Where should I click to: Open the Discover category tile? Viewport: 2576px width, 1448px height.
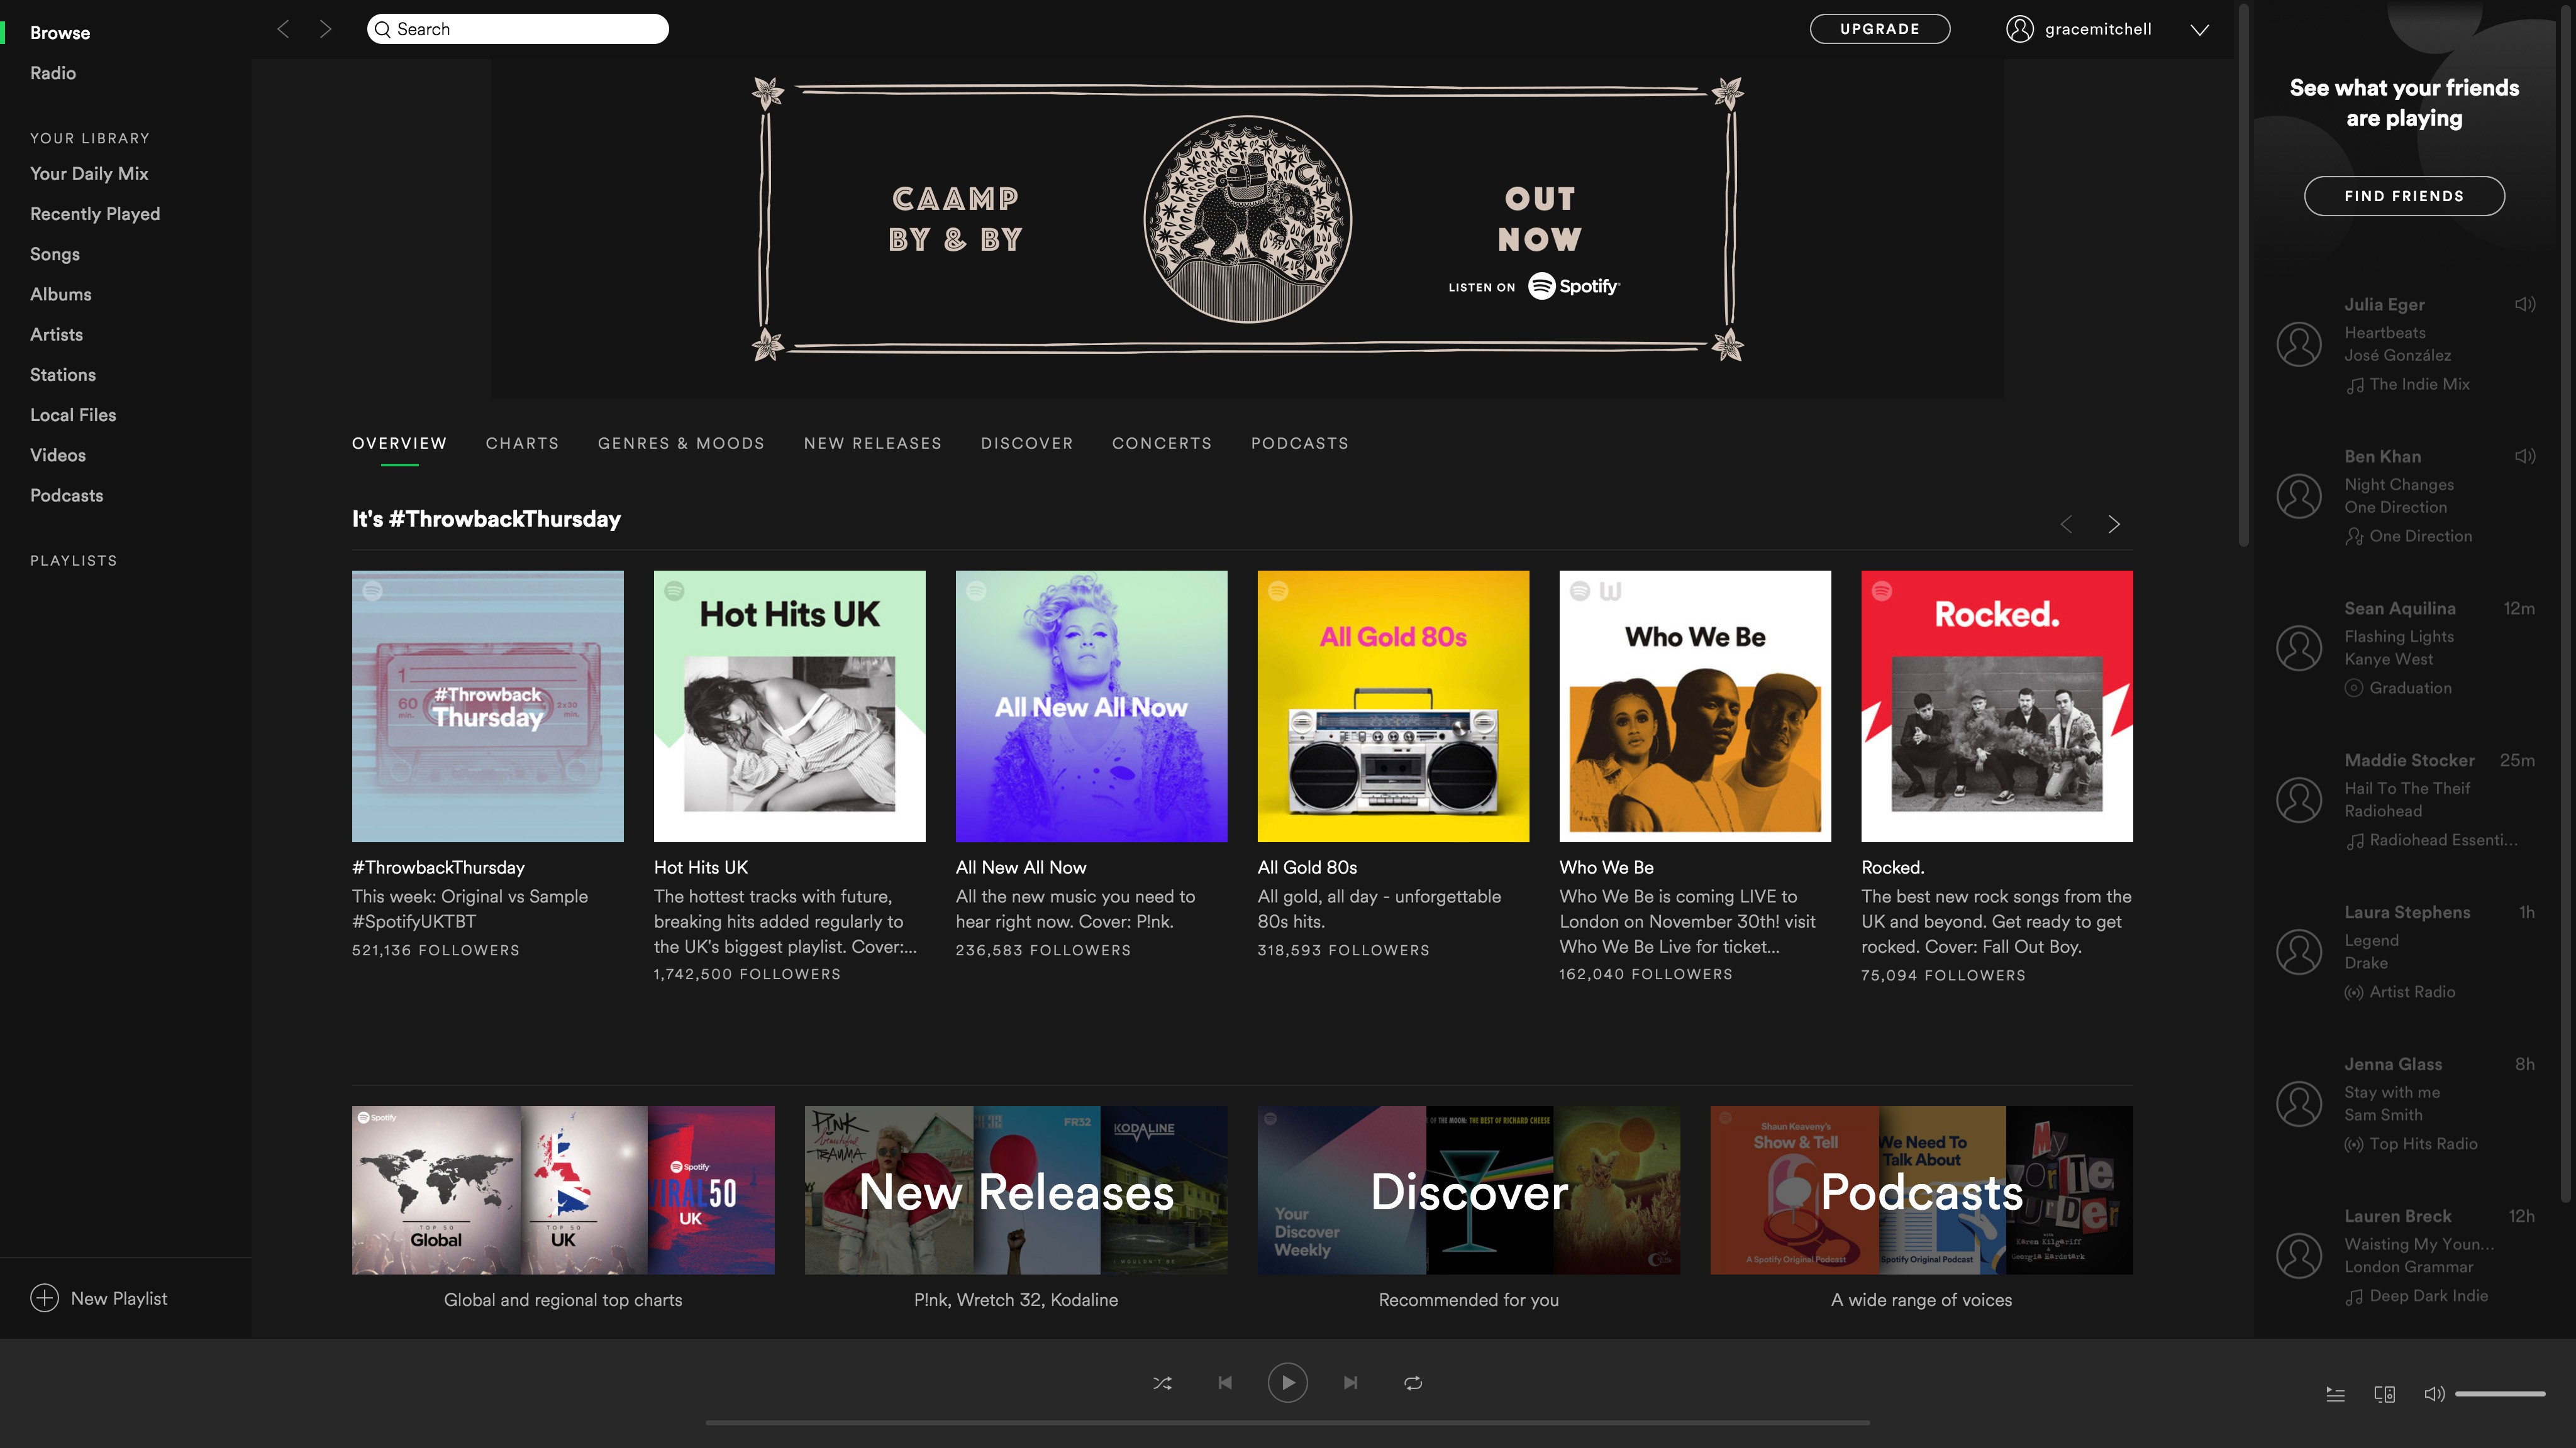coord(1469,1190)
